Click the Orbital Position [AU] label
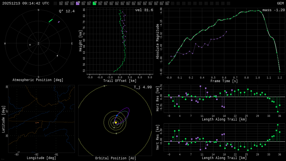The width and height of the screenshot is (286, 161). point(116,158)
